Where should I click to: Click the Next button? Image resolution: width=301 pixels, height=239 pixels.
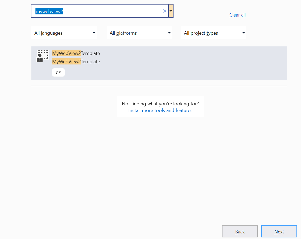(279, 232)
